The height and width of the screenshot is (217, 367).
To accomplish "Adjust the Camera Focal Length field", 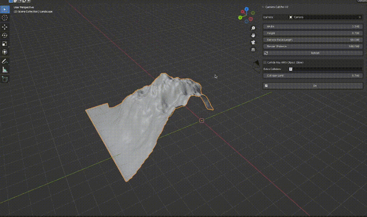I will [x=313, y=40].
